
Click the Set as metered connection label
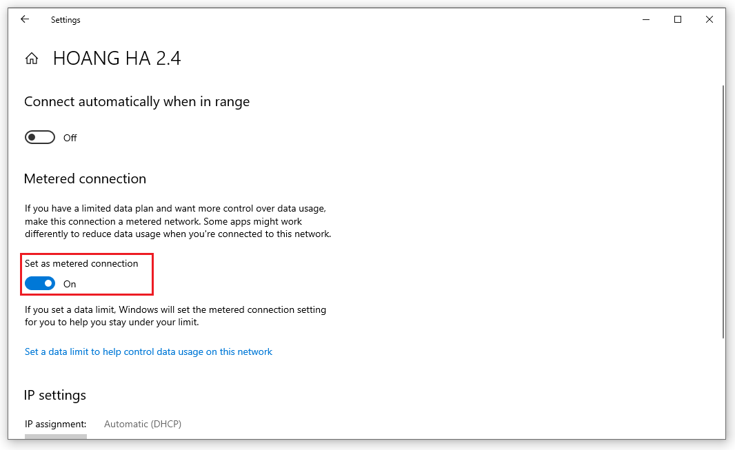pos(81,264)
